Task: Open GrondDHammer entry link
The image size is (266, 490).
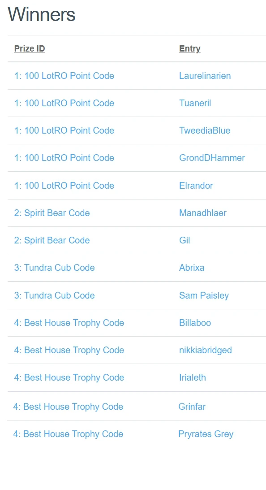Action: pos(212,158)
